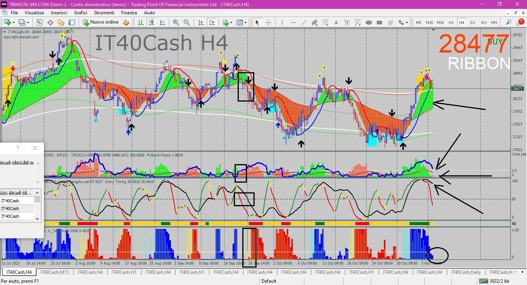Toggle the Terminal panel icon
This screenshot has height=285, width=527.
point(72,22)
